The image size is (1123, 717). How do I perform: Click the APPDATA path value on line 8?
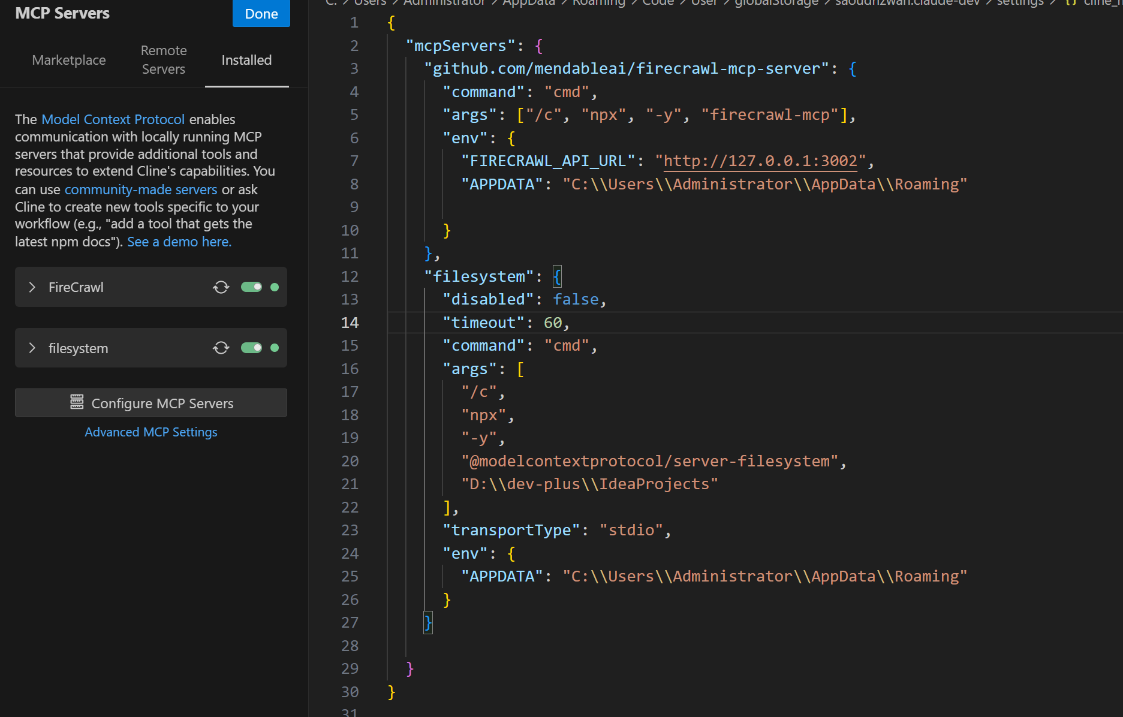(x=765, y=184)
